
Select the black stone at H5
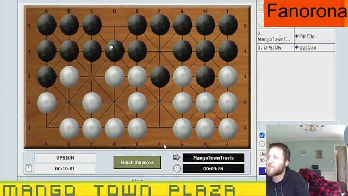(205, 25)
